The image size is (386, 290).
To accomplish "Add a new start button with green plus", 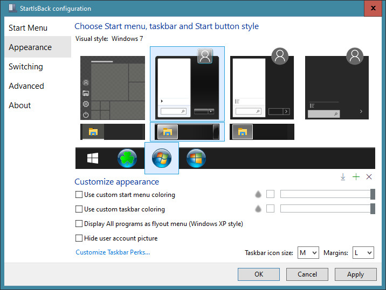I will click(356, 176).
